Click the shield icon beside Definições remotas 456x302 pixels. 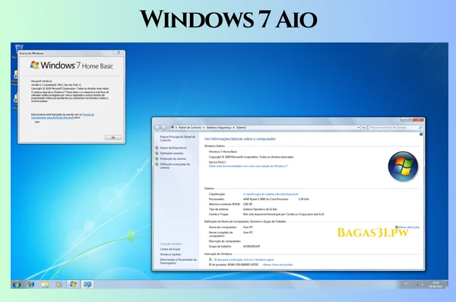(x=157, y=153)
